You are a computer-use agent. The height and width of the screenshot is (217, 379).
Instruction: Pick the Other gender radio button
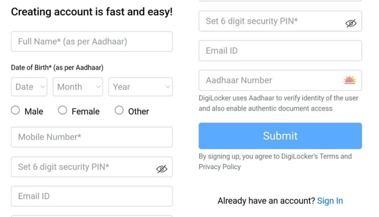[x=119, y=111]
